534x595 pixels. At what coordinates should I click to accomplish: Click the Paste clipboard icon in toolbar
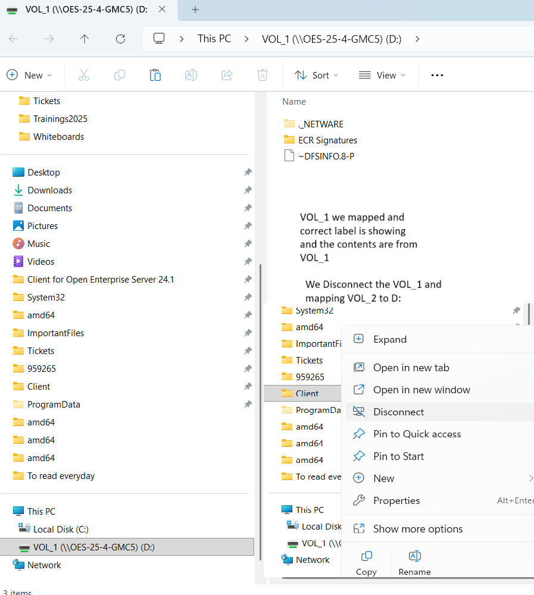[155, 75]
